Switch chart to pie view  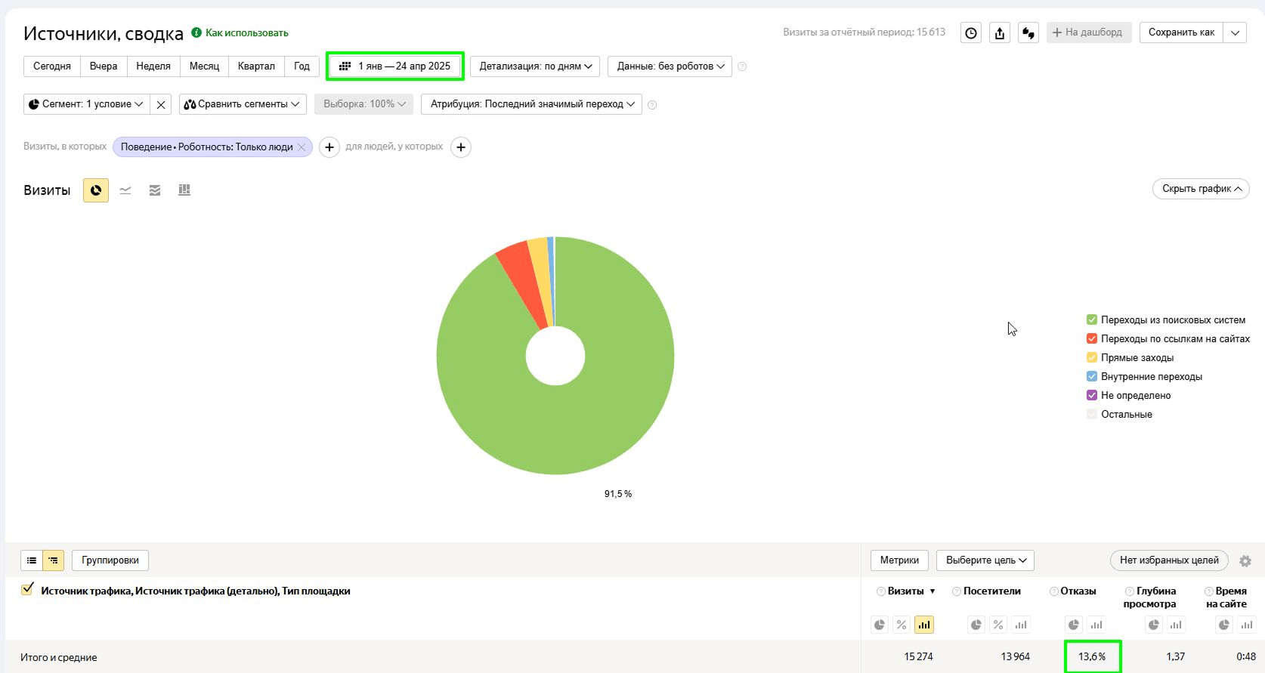(96, 190)
